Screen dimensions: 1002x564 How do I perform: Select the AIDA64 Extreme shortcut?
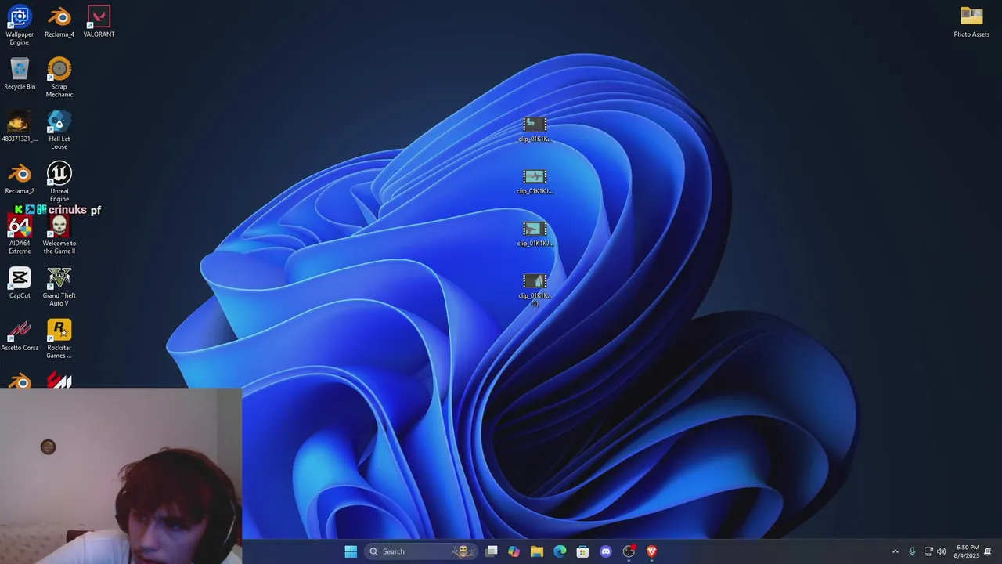20,234
